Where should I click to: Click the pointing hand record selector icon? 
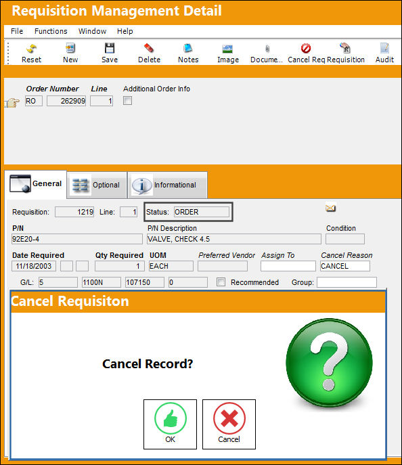[x=12, y=103]
